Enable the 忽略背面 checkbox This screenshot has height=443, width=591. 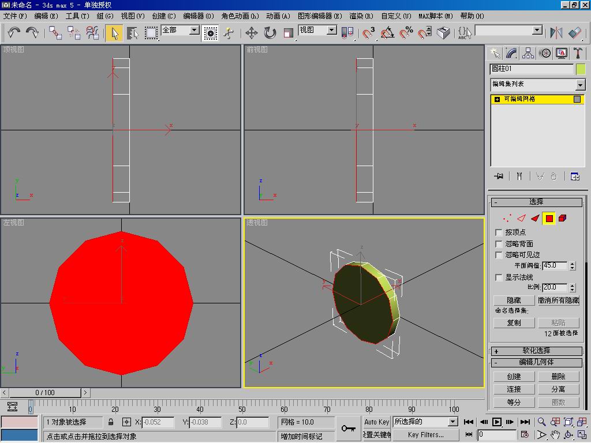(x=499, y=244)
